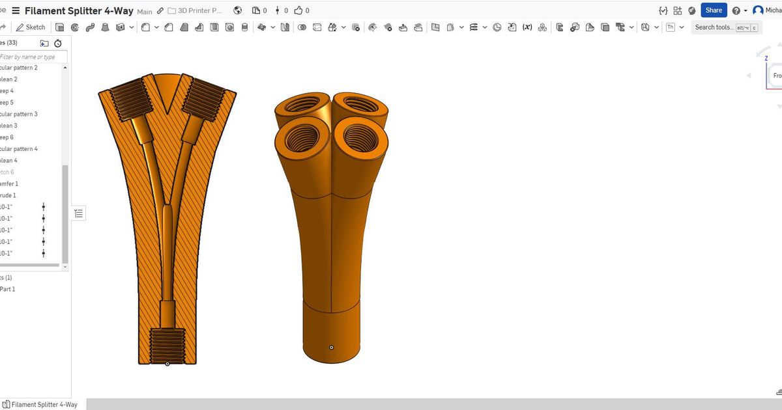Expand the Th thread tool dropdown
Image resolution: width=782 pixels, height=410 pixels.
click(x=682, y=27)
